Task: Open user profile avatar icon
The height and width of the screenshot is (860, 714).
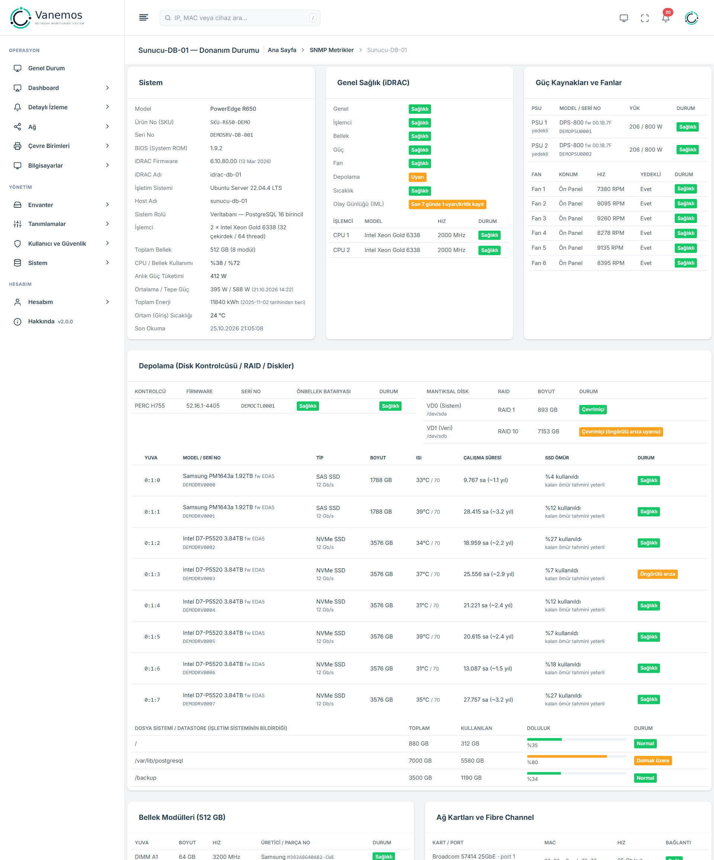Action: pyautogui.click(x=691, y=17)
